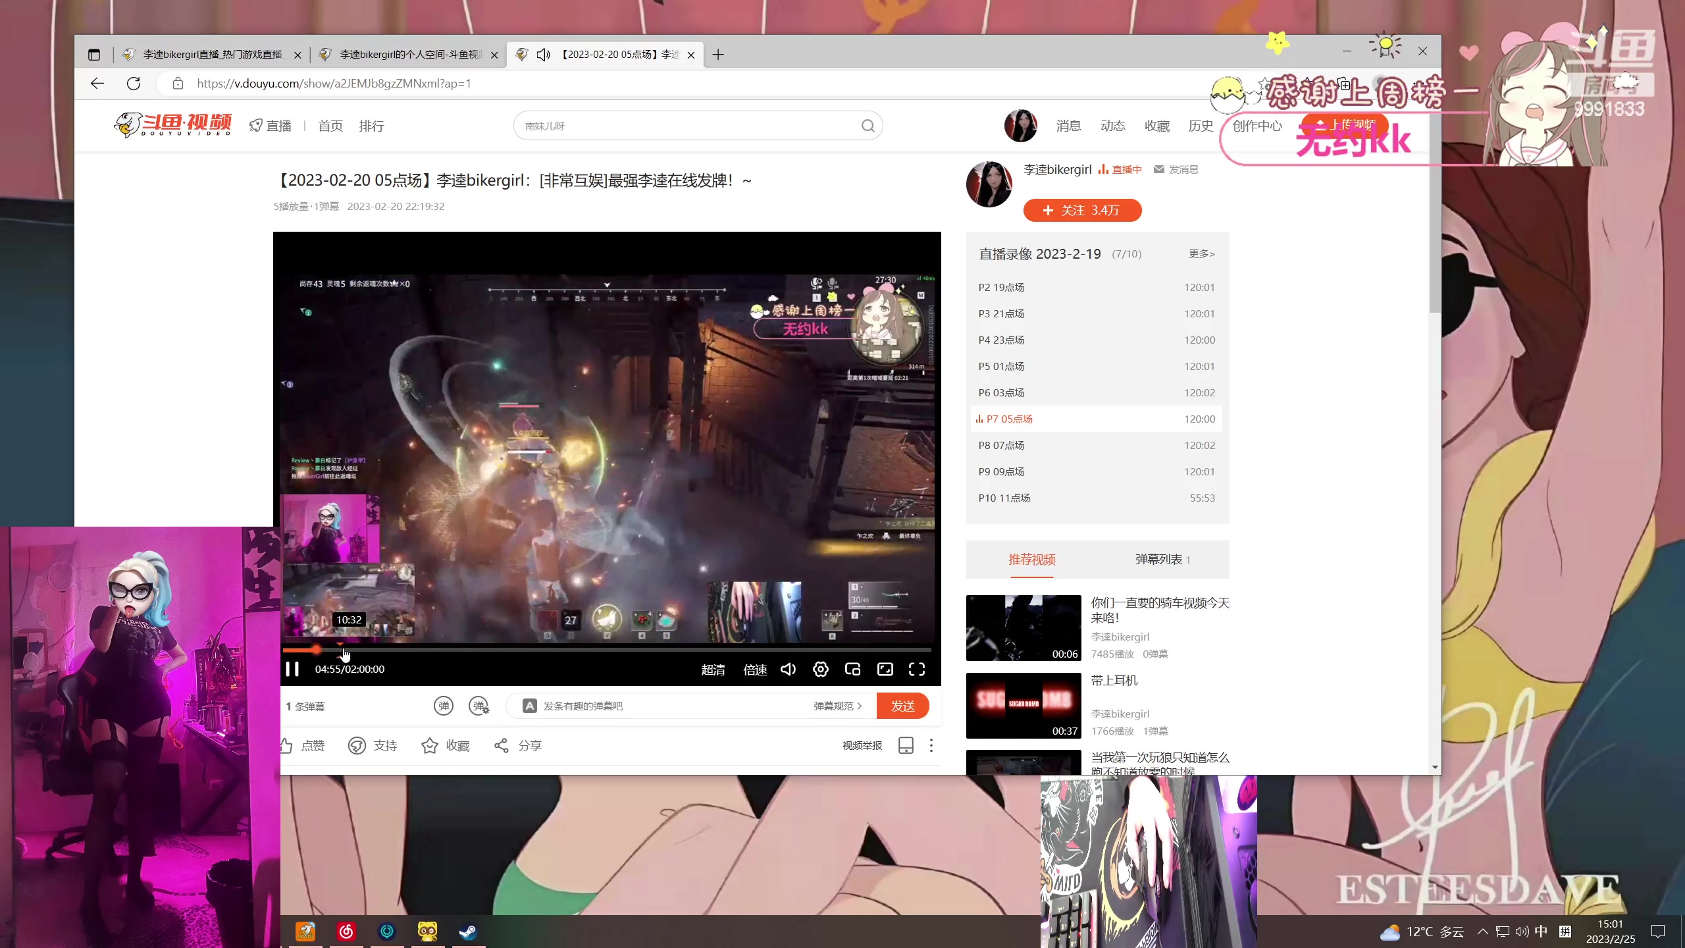
Task: Open user avatar profile menu
Action: pyautogui.click(x=1020, y=126)
